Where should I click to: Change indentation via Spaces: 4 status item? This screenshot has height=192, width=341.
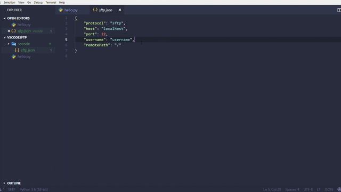point(292,190)
